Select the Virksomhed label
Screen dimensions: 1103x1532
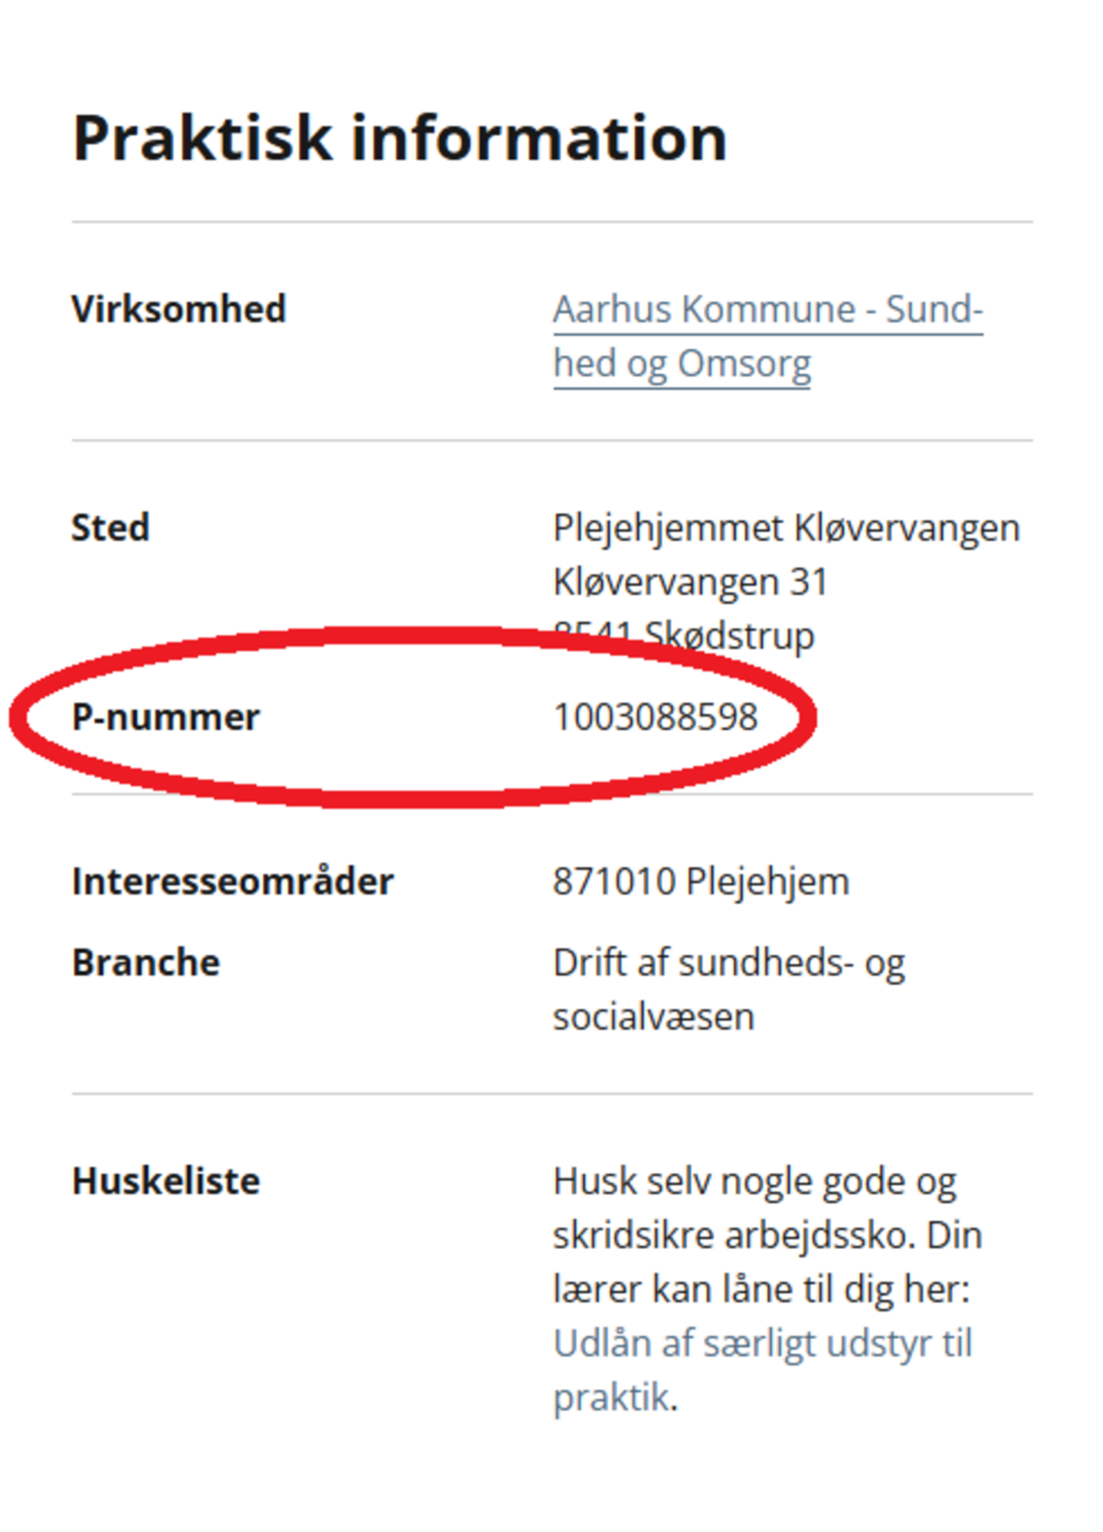(x=179, y=309)
